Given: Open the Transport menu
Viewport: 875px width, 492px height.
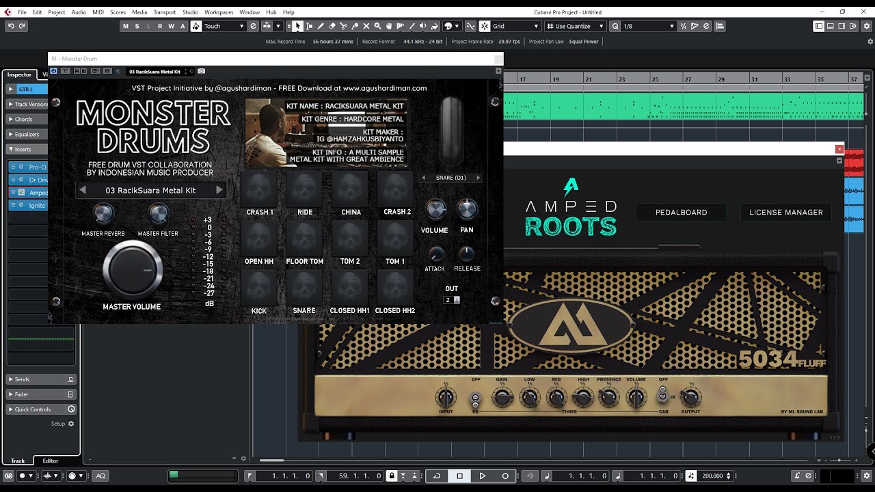Looking at the screenshot, I should click(x=165, y=12).
